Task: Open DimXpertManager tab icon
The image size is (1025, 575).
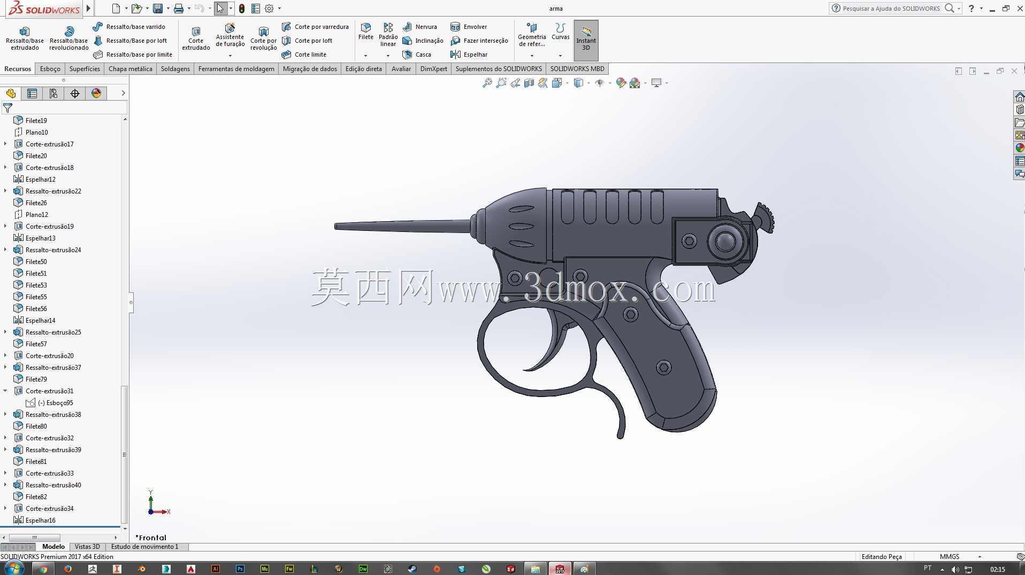Action: pyautogui.click(x=75, y=94)
